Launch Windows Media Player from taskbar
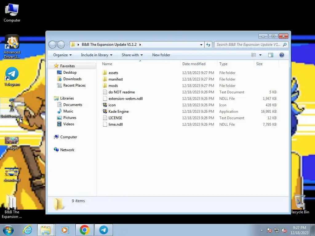 (x=65, y=230)
